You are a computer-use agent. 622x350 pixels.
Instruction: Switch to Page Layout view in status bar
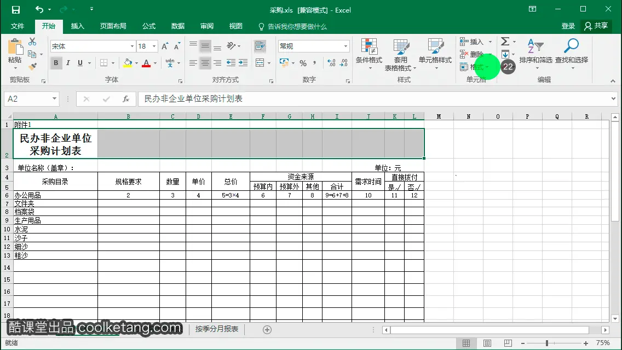pyautogui.click(x=487, y=343)
